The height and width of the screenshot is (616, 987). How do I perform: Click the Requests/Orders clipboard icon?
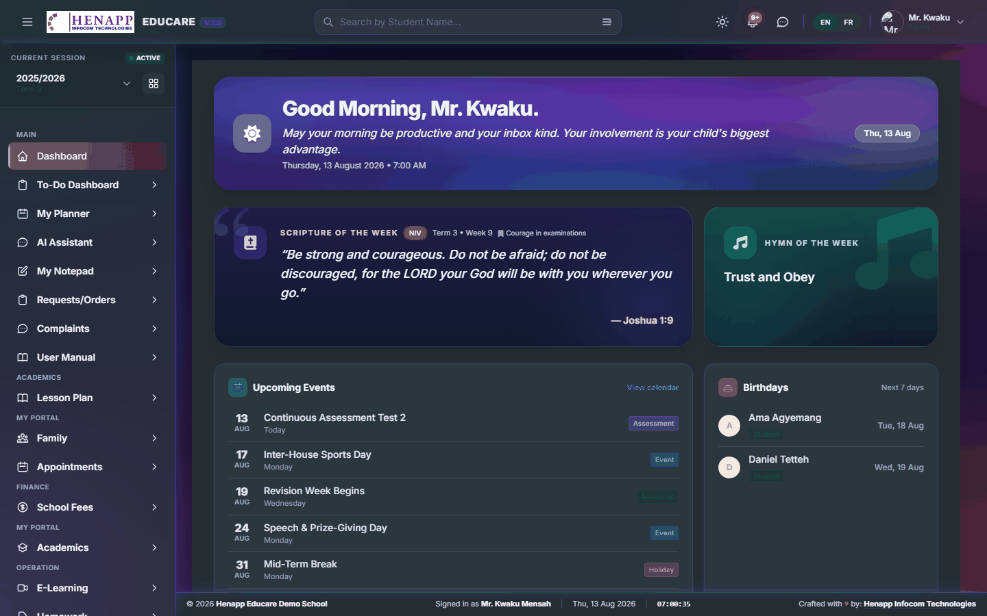(23, 300)
